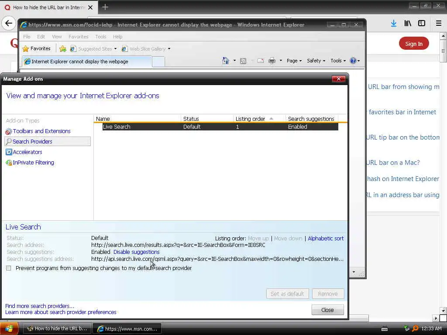Click the Search suggestions column header

312,119
